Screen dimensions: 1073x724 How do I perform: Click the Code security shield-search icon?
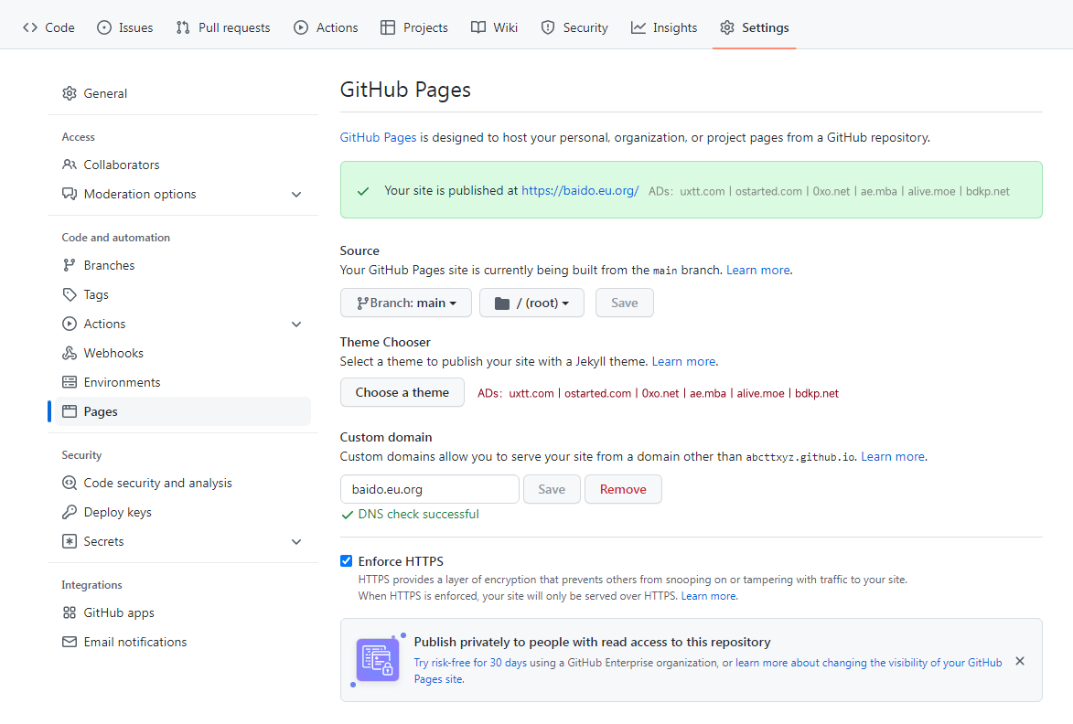70,483
